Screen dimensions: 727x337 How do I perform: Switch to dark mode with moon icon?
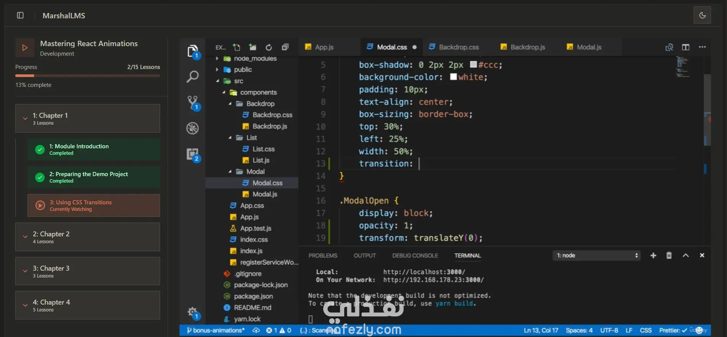702,15
